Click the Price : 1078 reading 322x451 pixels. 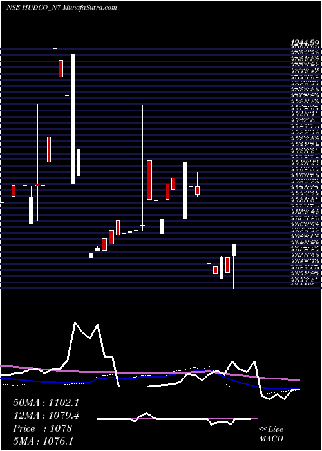pyautogui.click(x=43, y=428)
